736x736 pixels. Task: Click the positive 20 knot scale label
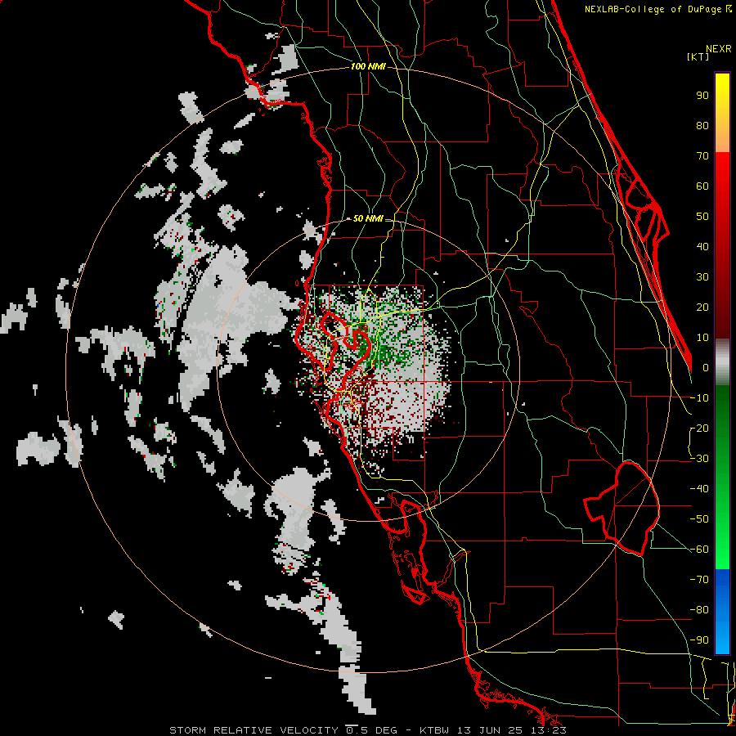tap(702, 307)
